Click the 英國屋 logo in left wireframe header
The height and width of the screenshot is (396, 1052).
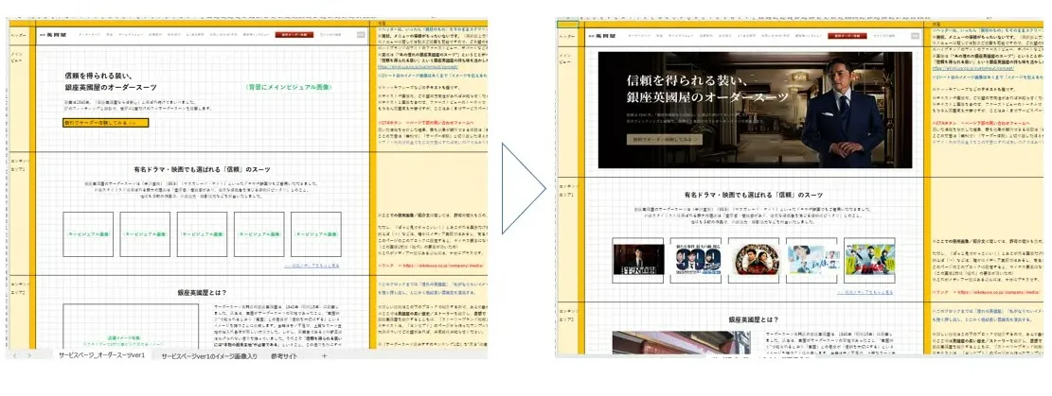tap(53, 33)
